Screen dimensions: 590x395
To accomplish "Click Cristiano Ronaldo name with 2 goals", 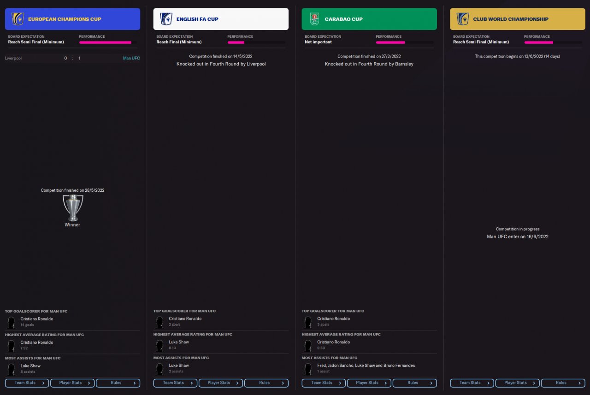I will [x=185, y=319].
